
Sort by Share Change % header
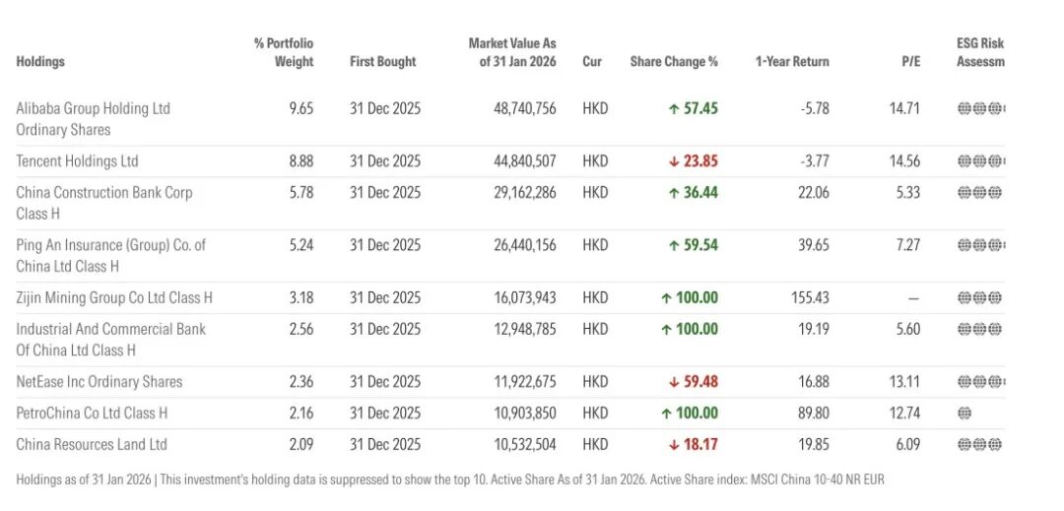pos(674,61)
